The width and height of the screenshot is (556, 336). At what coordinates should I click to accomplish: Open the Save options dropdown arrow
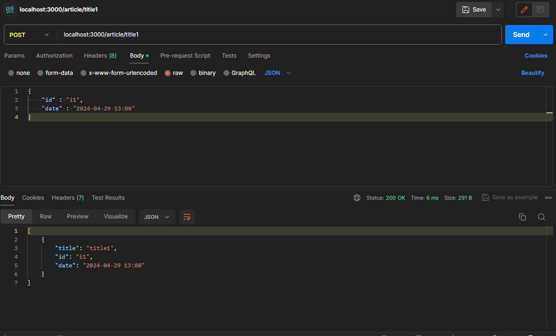click(x=498, y=10)
